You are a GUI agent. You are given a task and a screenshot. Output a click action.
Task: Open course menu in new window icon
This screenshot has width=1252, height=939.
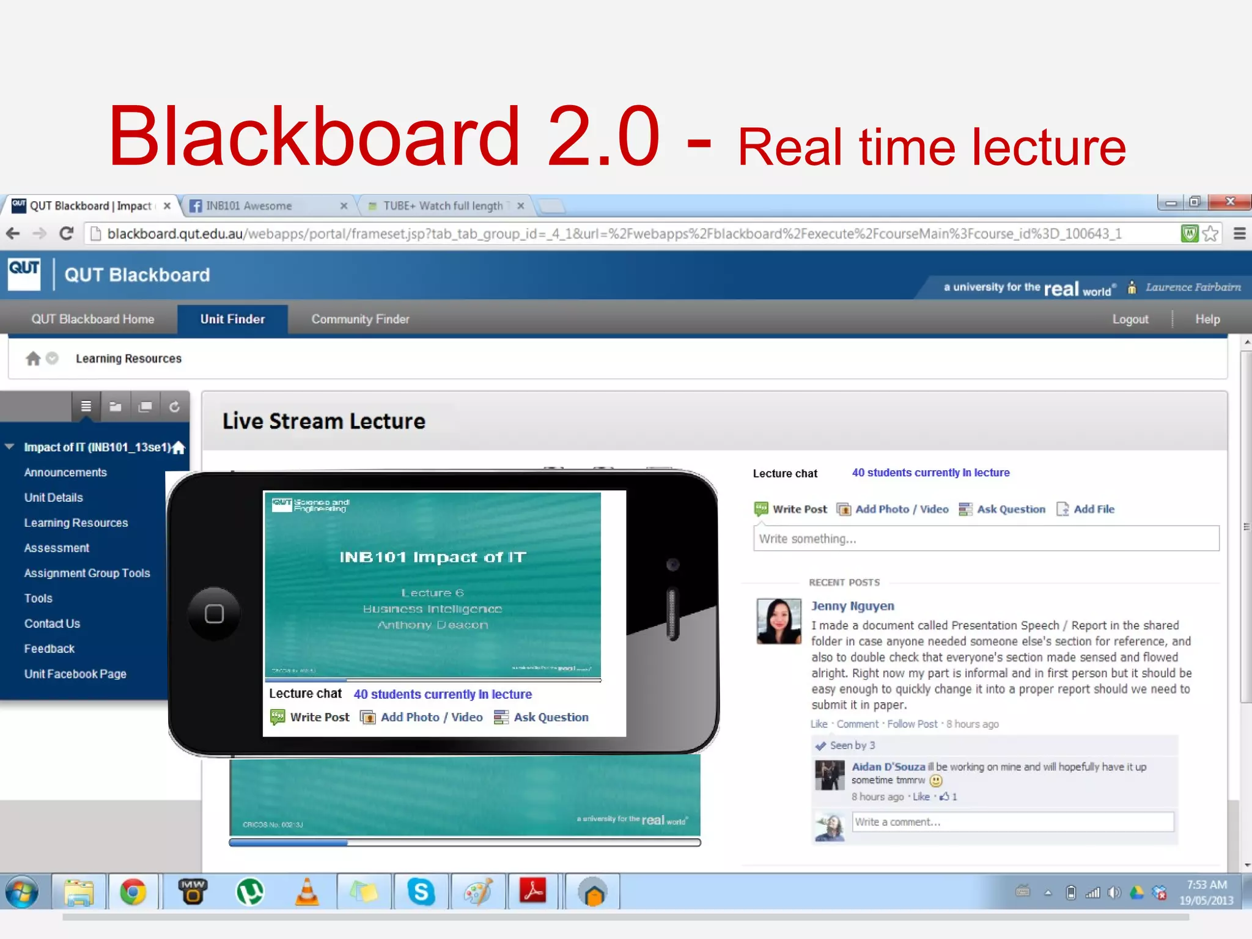145,406
